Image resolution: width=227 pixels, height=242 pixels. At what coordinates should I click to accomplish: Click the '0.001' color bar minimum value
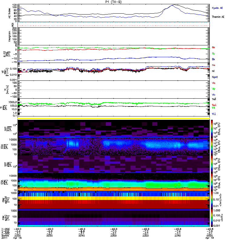click(x=217, y=226)
